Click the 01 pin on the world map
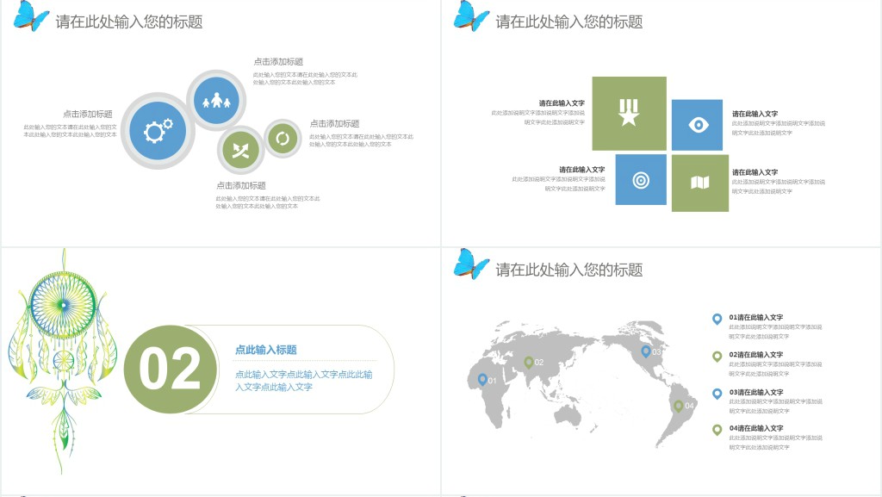882x497 pixels. point(482,379)
